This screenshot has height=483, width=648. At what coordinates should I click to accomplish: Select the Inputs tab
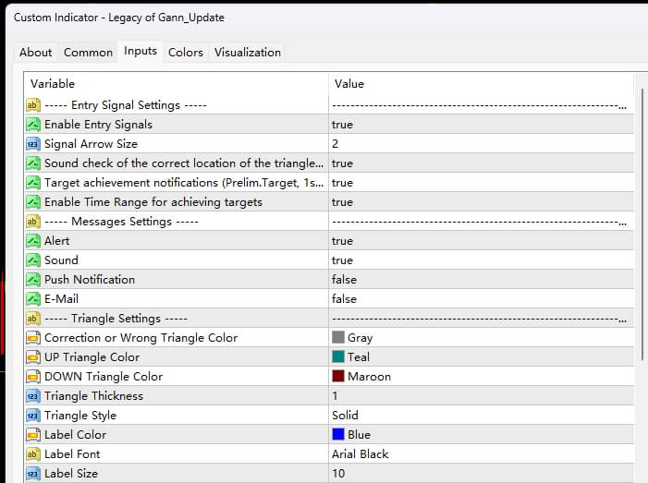click(141, 51)
